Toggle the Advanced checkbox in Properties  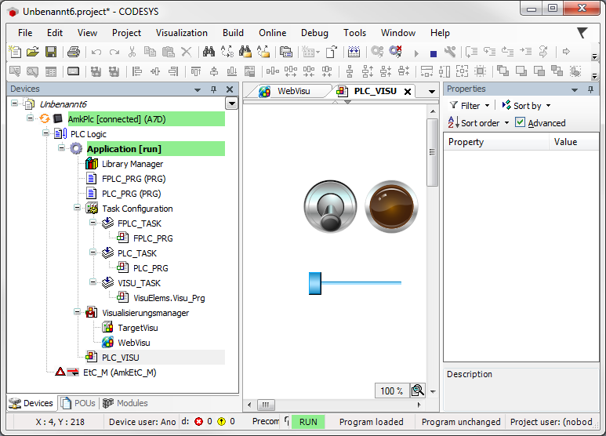520,123
